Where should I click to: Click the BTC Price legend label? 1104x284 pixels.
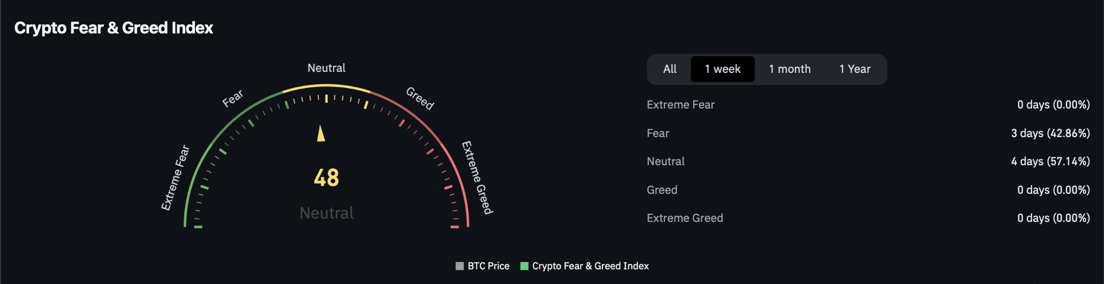[x=488, y=266]
